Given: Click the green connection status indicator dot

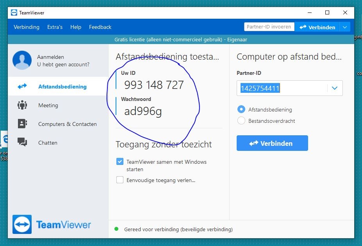Looking at the screenshot, I should [x=116, y=229].
